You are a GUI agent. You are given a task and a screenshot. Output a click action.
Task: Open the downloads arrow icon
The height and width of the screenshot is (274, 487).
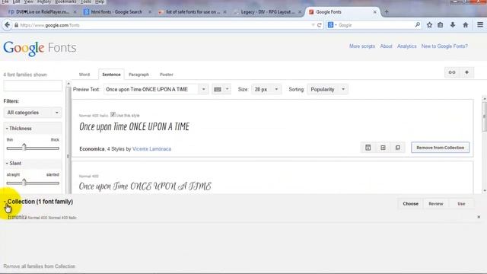click(x=453, y=25)
